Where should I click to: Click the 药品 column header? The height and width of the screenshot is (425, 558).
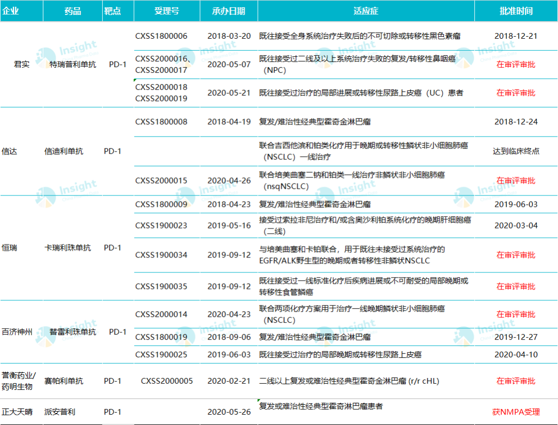[x=73, y=11]
